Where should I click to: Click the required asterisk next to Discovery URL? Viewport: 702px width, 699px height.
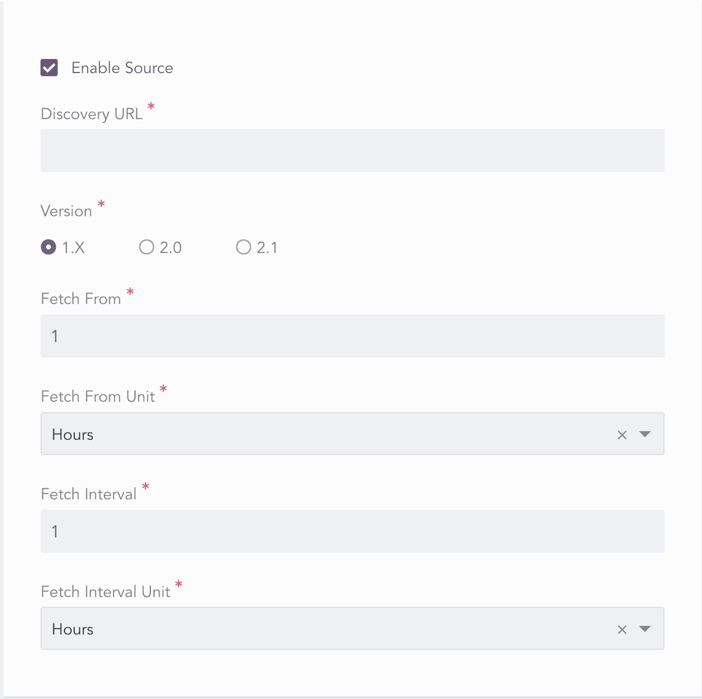click(151, 106)
